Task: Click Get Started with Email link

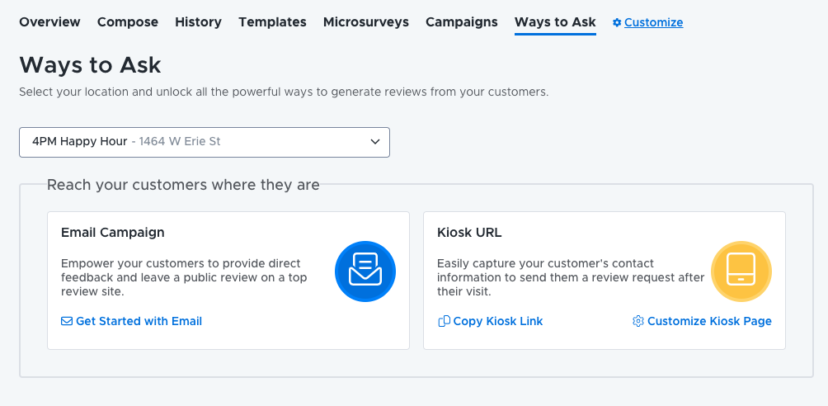Action: pyautogui.click(x=139, y=321)
